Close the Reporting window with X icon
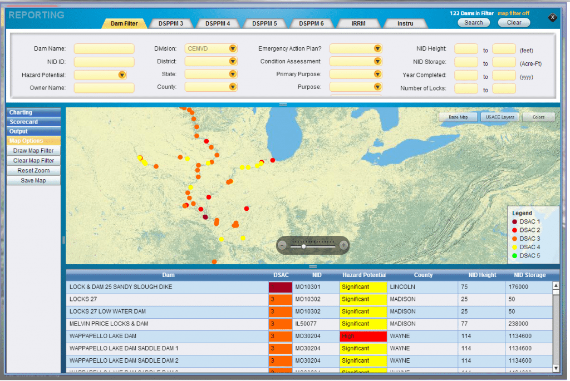 pos(552,17)
